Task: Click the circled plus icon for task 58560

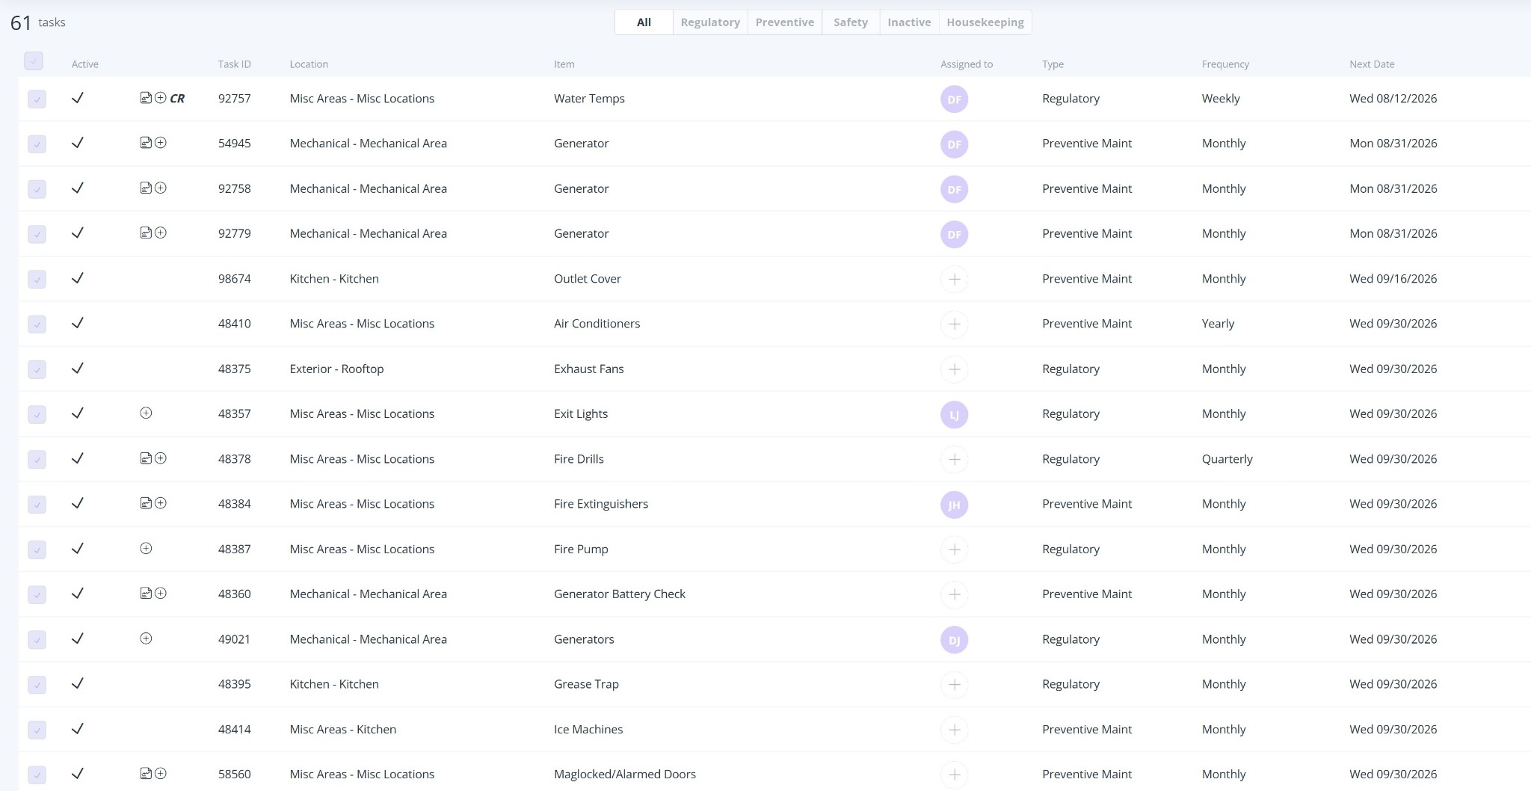Action: coord(160,773)
